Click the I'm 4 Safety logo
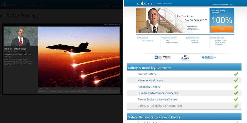Screen dimensions: 247x123 tap(144, 4)
